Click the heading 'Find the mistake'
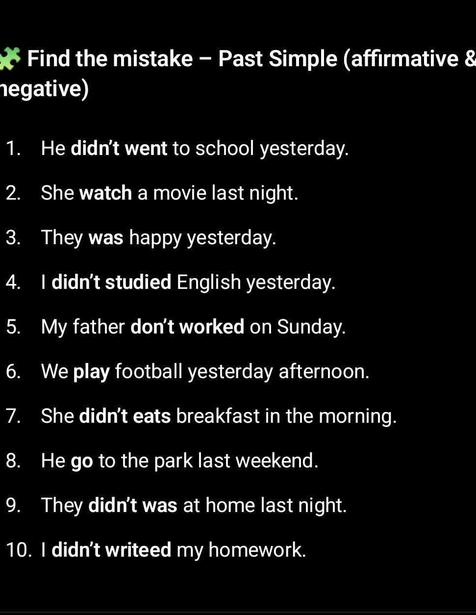This screenshot has width=476, height=615. click(110, 59)
